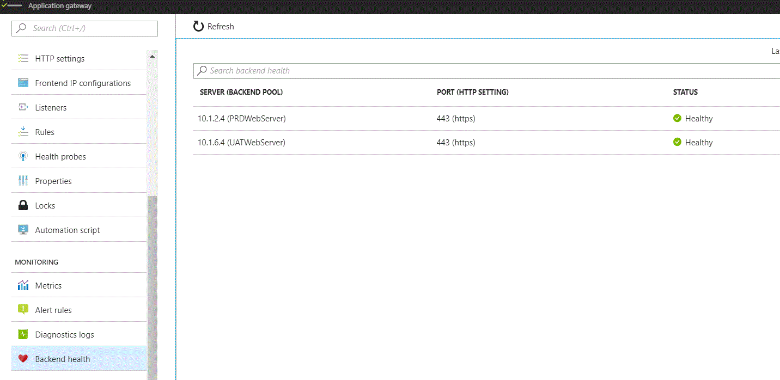Open Alert rules exclamation icon
This screenshot has height=380, width=780.
pos(23,310)
